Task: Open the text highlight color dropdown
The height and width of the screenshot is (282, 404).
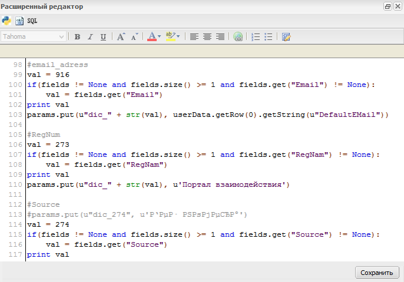Action: (173, 36)
